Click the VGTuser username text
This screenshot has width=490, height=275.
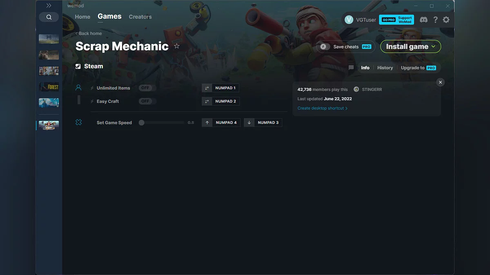[366, 20]
